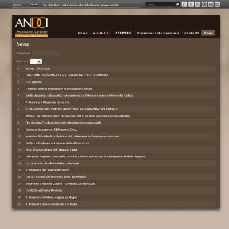
Task: Open article on Difensore Civico Campano
Action: [66, 75]
